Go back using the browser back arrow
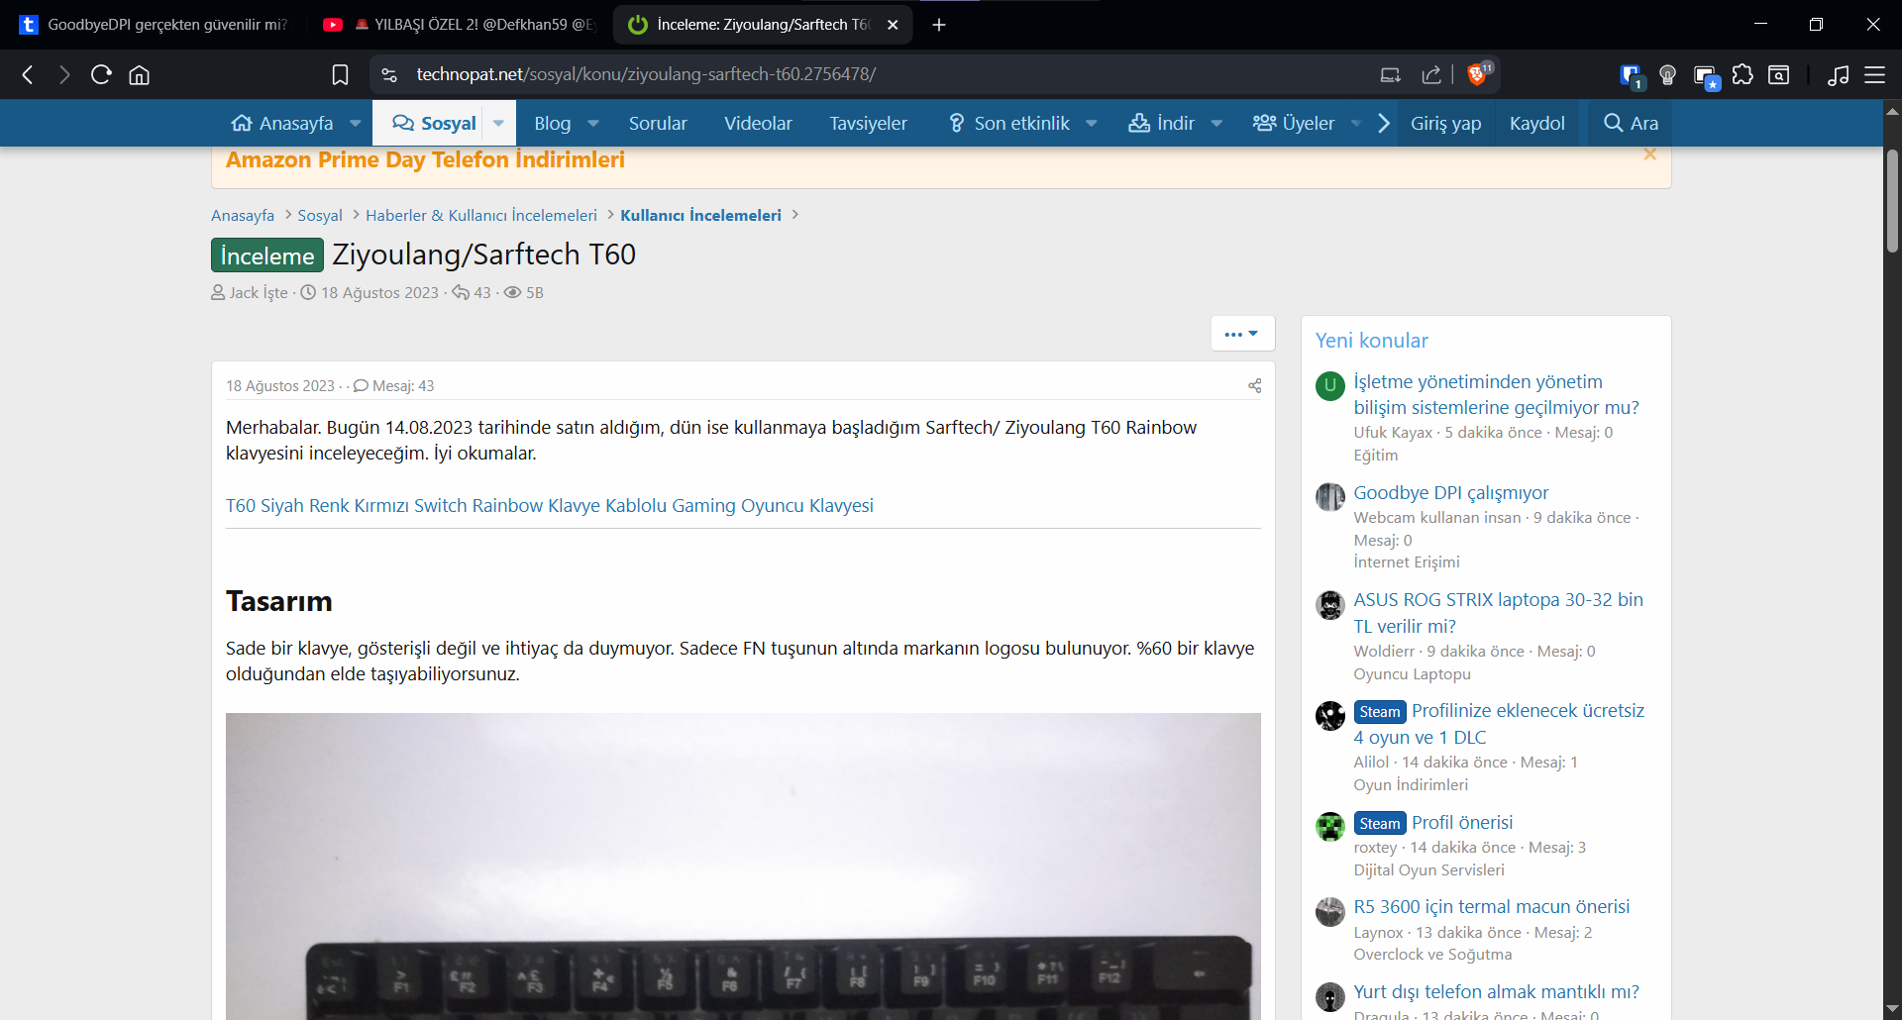Viewport: 1902px width, 1020px height. (x=28, y=74)
